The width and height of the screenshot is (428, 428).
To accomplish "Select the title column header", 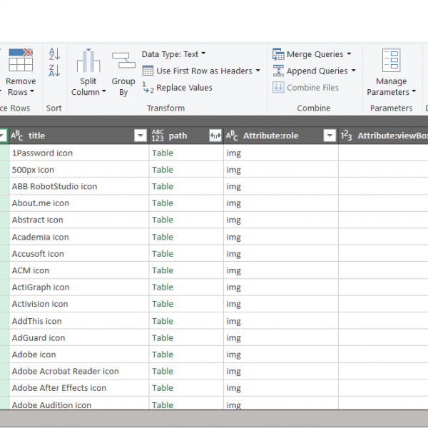I will (x=79, y=136).
